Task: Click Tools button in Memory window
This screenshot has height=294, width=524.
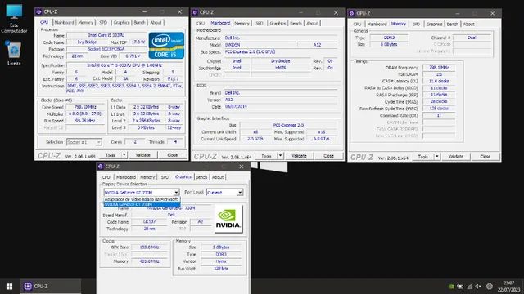Action: (x=422, y=157)
